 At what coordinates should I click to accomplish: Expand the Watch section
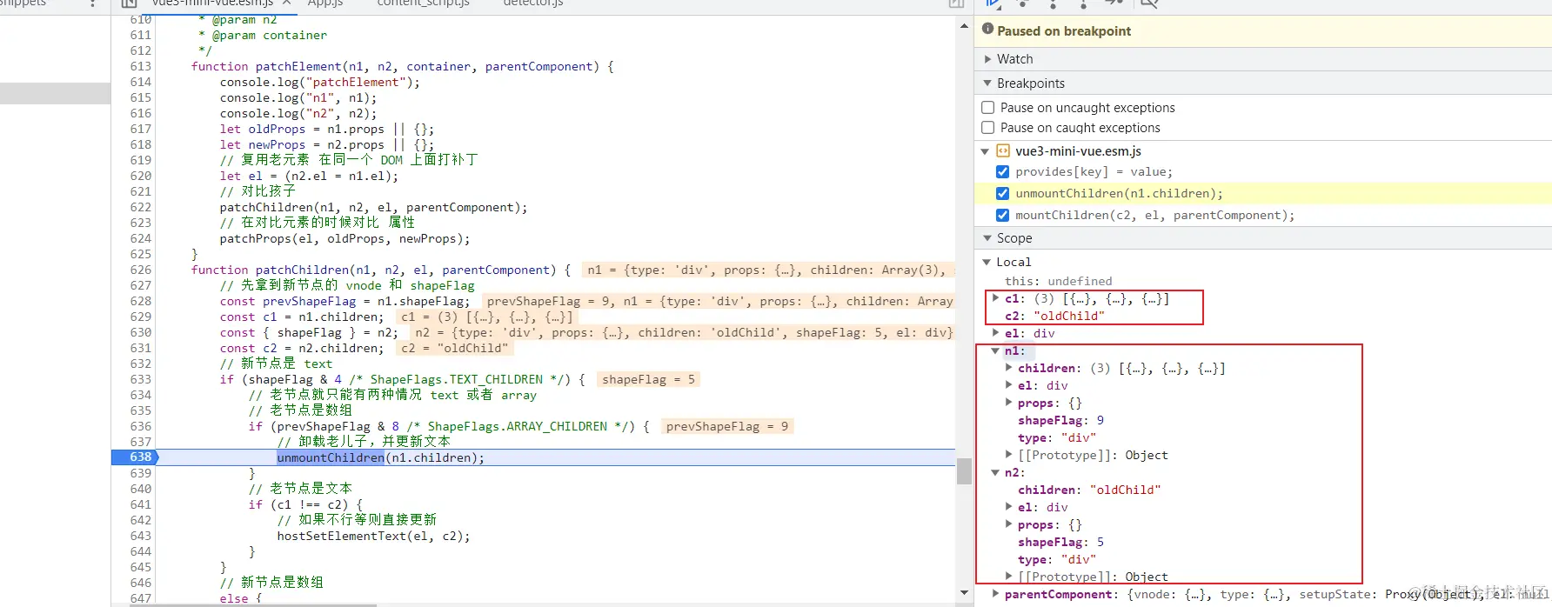[987, 59]
